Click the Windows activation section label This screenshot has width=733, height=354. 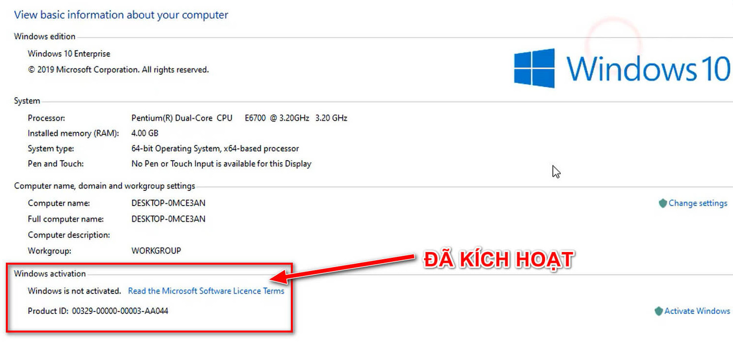coord(50,274)
